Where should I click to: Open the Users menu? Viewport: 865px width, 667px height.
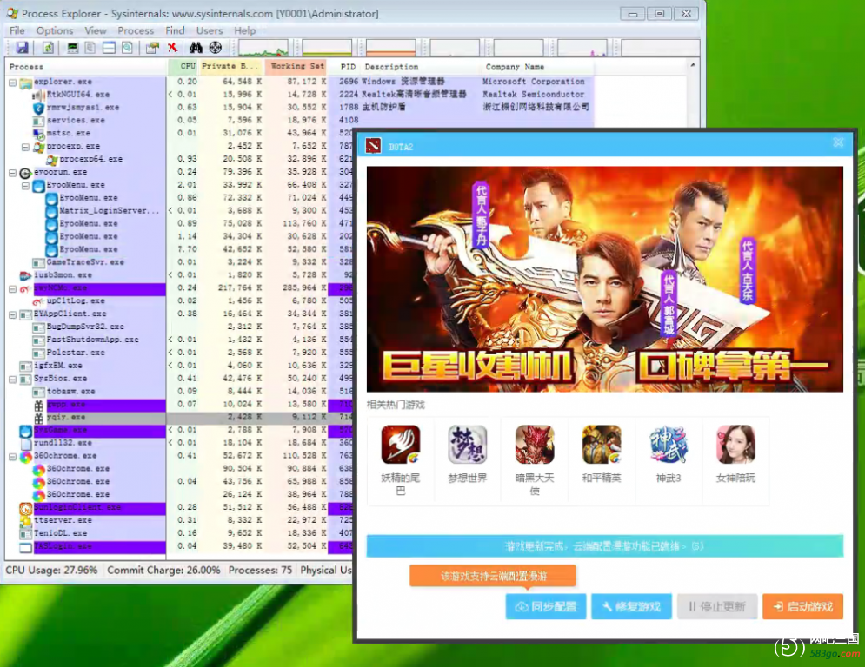[x=210, y=30]
